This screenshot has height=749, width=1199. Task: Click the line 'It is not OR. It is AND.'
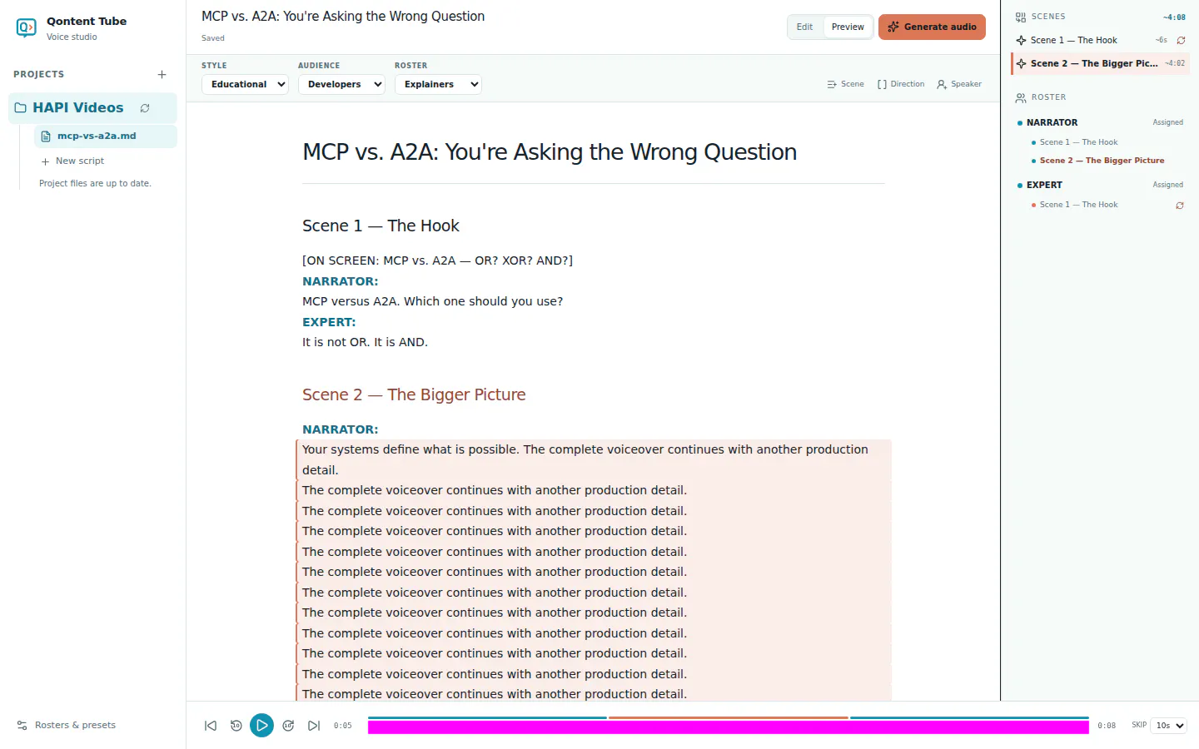click(365, 343)
